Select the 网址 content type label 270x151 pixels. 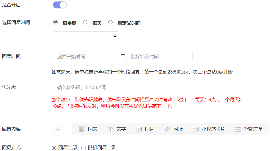click(x=178, y=129)
